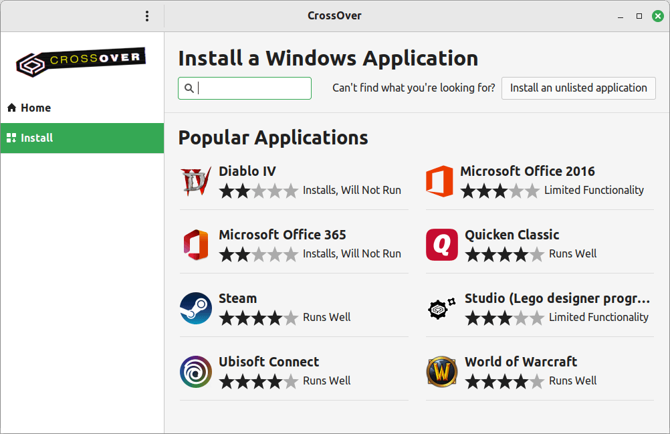Click the Ubisoft Connect swirl icon
This screenshot has height=434, width=670.
(196, 372)
